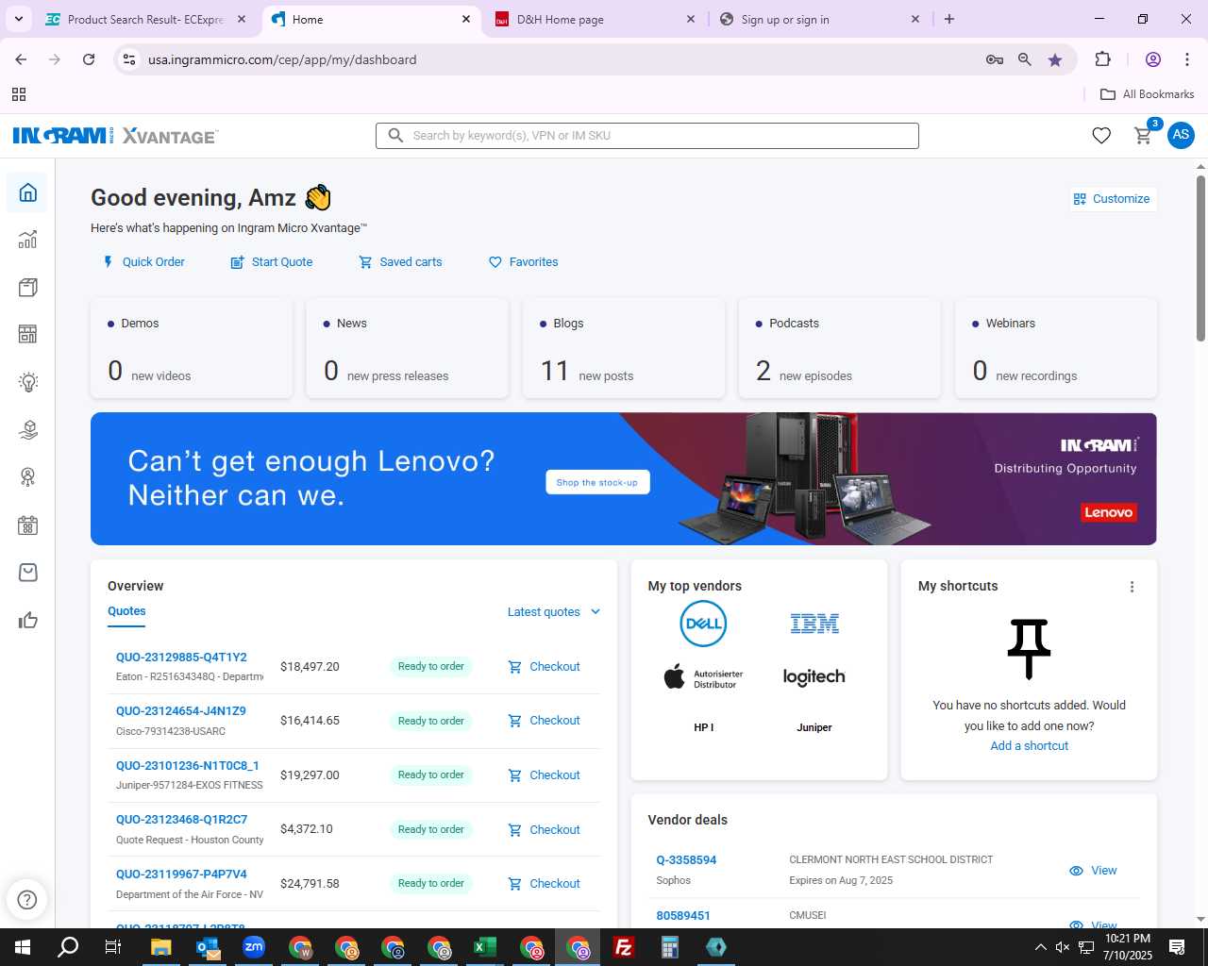1208x966 pixels.
Task: Checkout quote QUO-23124654-J4N1Z9
Action: [x=544, y=721]
